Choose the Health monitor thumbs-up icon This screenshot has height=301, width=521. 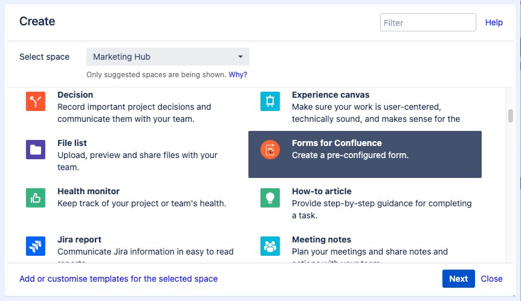pos(36,198)
